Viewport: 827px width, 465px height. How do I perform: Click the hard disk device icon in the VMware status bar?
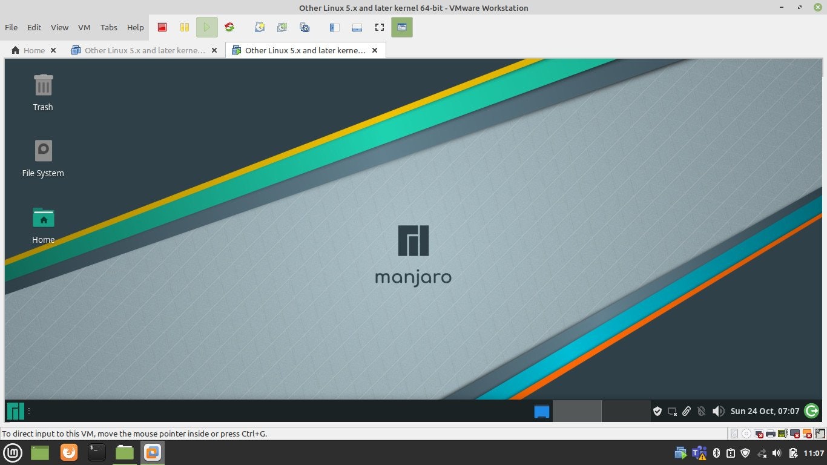point(734,434)
